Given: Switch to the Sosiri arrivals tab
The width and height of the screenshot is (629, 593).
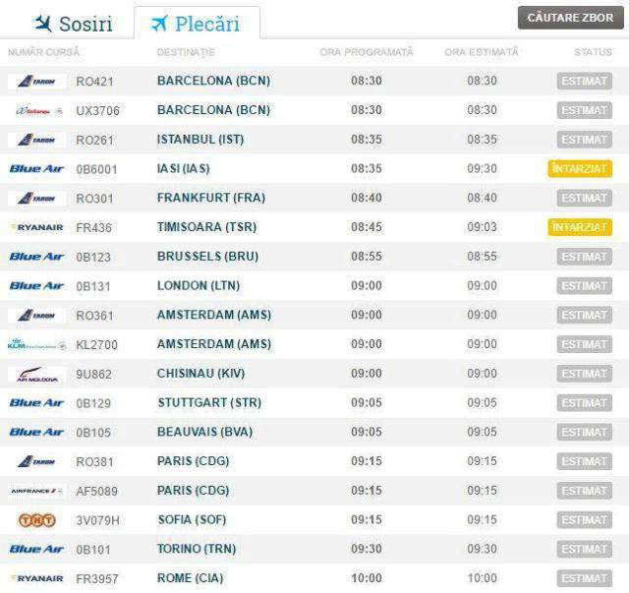Looking at the screenshot, I should [x=73, y=24].
